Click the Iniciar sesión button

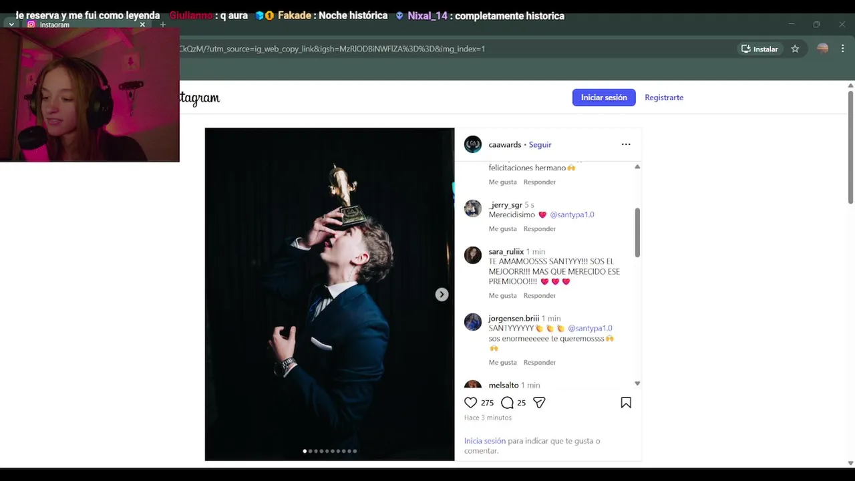pyautogui.click(x=604, y=98)
